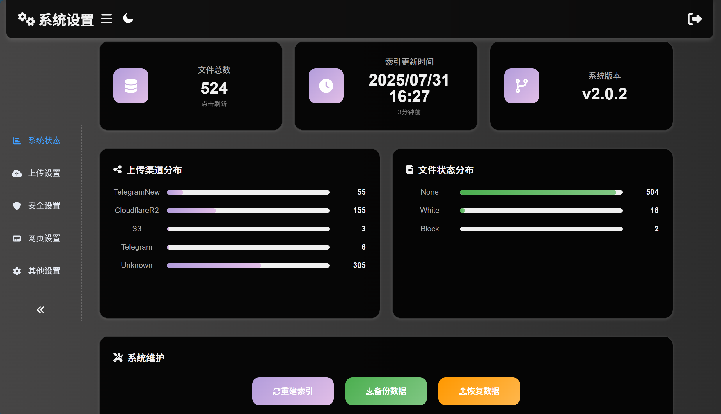Open the hamburger navigation menu
Image resolution: width=721 pixels, height=414 pixels.
pyautogui.click(x=106, y=19)
